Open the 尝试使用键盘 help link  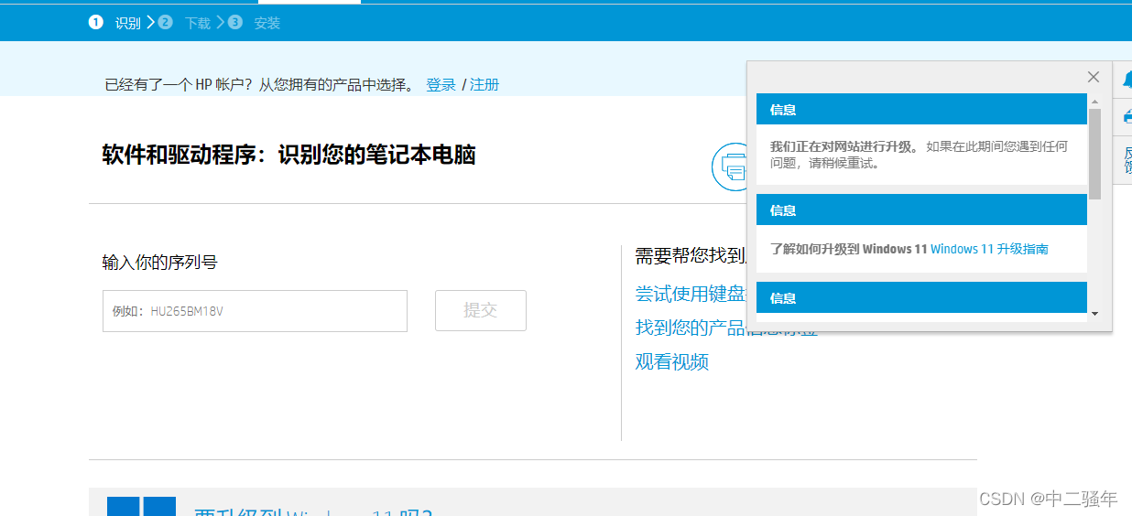point(691,294)
